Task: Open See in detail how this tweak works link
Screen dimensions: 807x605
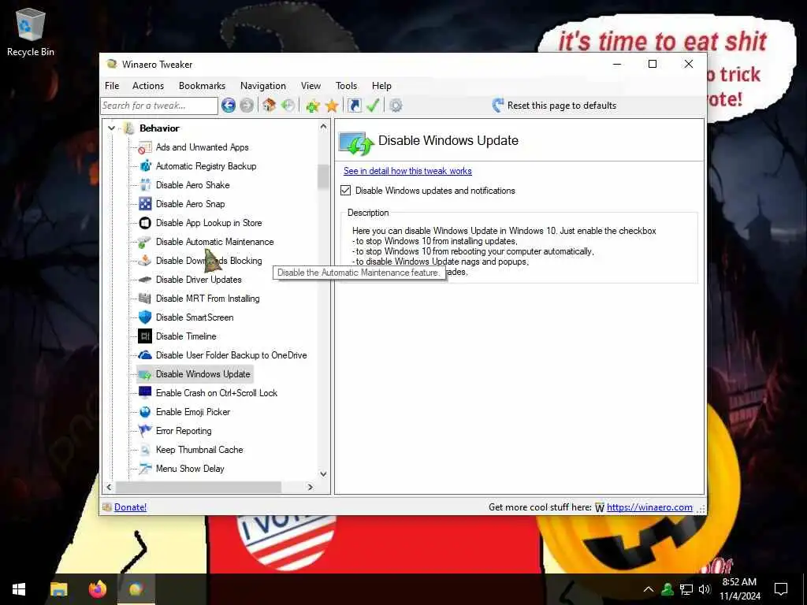Action: [x=407, y=171]
